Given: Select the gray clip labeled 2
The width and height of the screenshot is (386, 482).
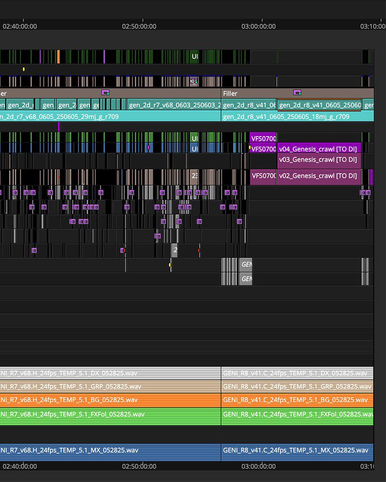Looking at the screenshot, I should tap(175, 250).
